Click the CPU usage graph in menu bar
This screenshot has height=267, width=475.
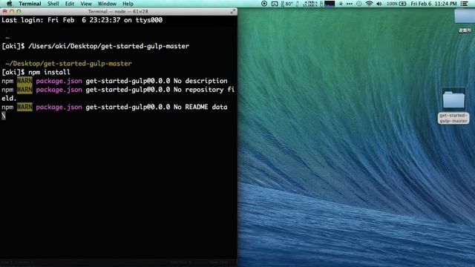[x=329, y=4]
